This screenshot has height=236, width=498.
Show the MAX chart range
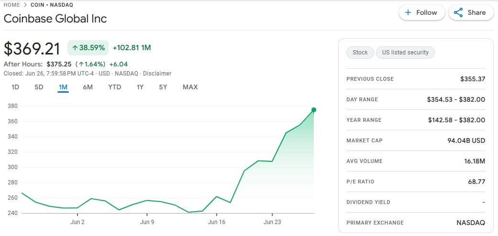[x=190, y=87]
